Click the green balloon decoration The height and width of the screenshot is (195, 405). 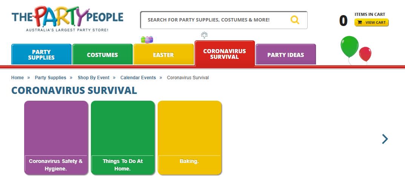click(349, 47)
